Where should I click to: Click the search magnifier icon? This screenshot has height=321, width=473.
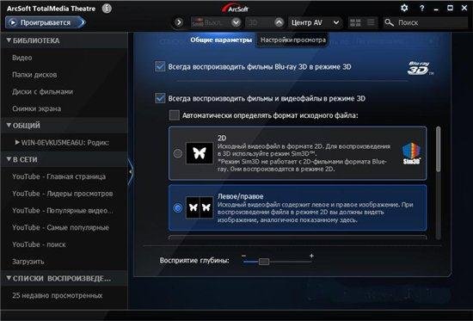click(389, 22)
